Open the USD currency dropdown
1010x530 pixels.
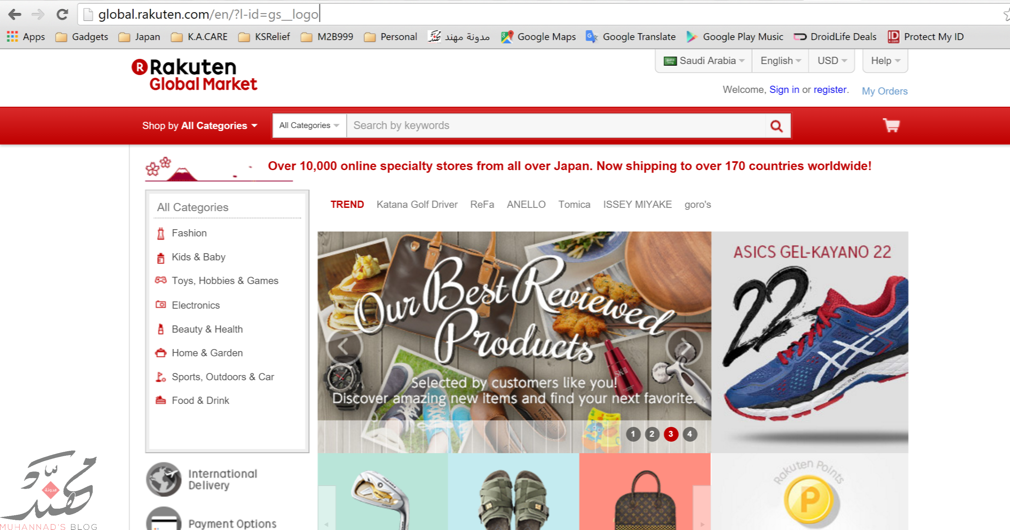pyautogui.click(x=832, y=61)
